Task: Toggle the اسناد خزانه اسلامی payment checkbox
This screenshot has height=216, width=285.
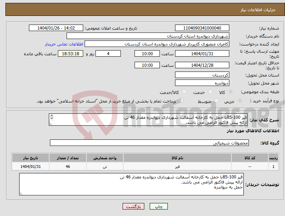Action: pyautogui.click(x=181, y=100)
